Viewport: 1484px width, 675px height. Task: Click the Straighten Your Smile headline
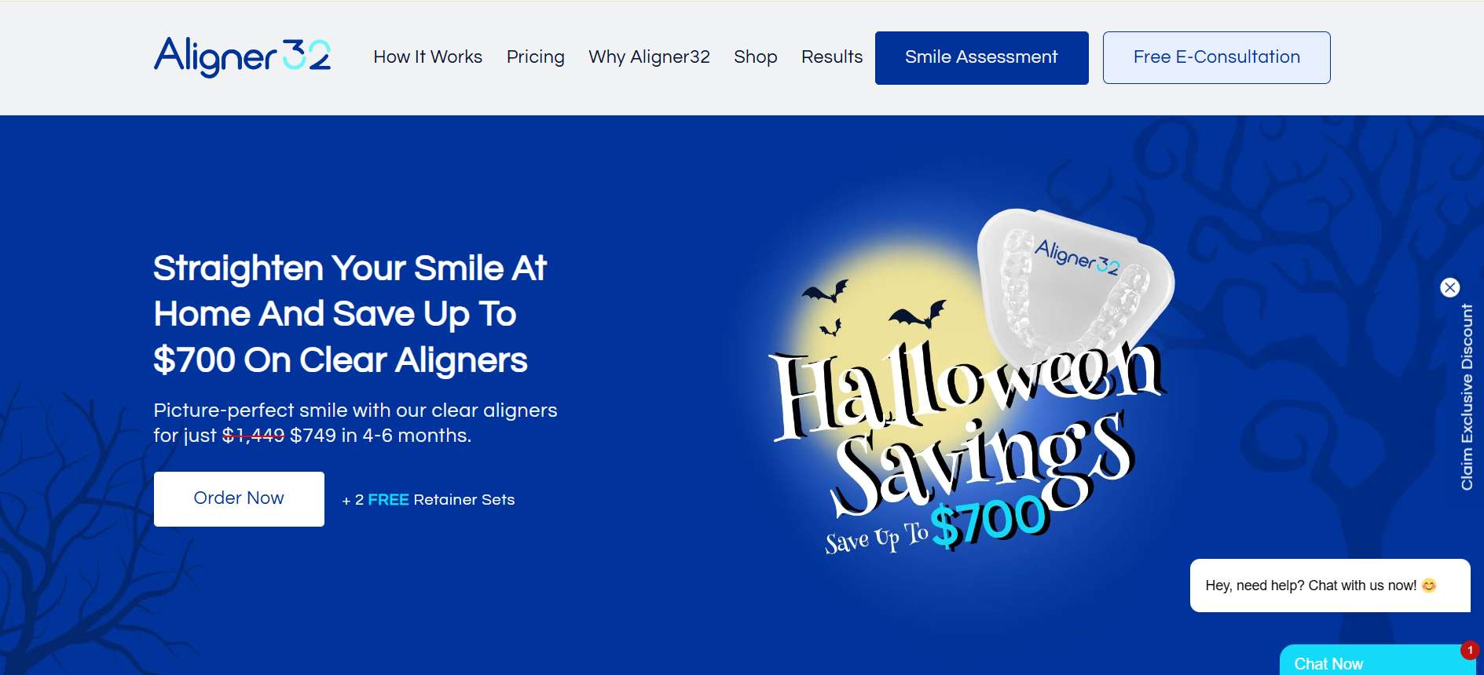pos(350,314)
